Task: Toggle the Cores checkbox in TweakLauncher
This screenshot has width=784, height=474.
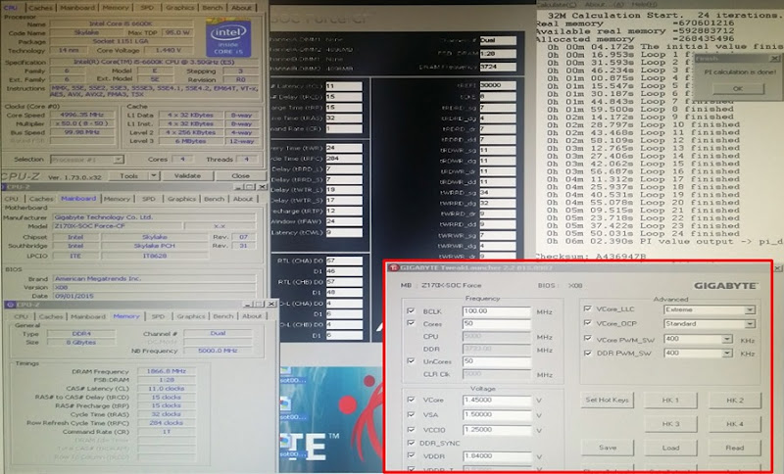Action: pos(411,323)
